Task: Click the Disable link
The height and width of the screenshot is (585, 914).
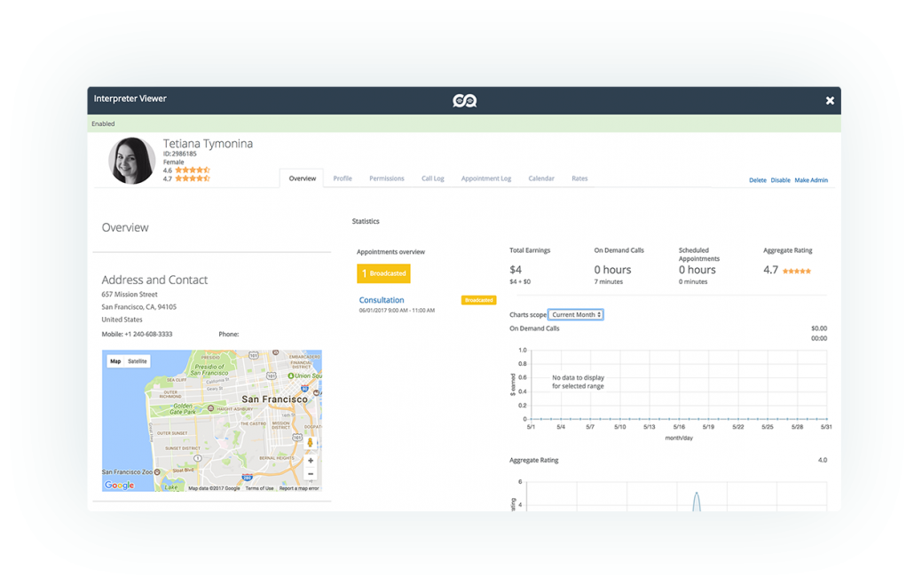Action: tap(780, 180)
